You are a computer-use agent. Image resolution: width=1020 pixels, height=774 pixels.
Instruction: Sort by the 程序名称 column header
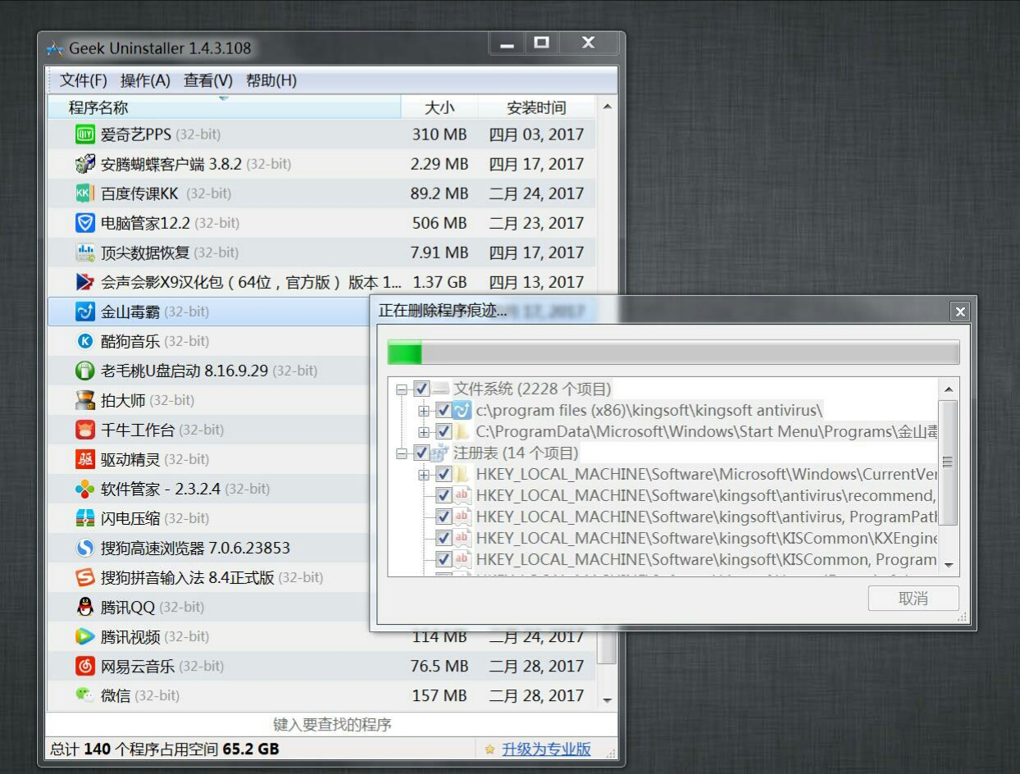223,107
